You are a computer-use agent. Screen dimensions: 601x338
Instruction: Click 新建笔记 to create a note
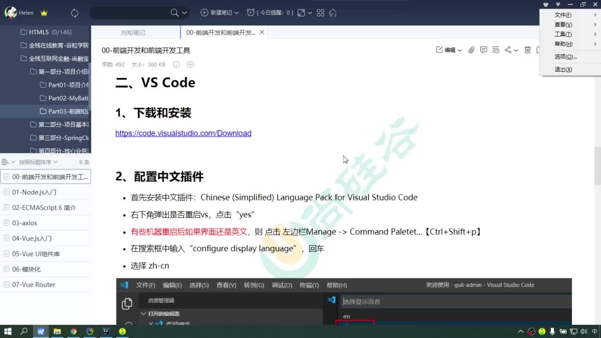(x=216, y=13)
